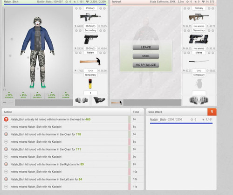Click hotrod's primary rifle icon
The width and height of the screenshot is (233, 195).
(x=199, y=17)
